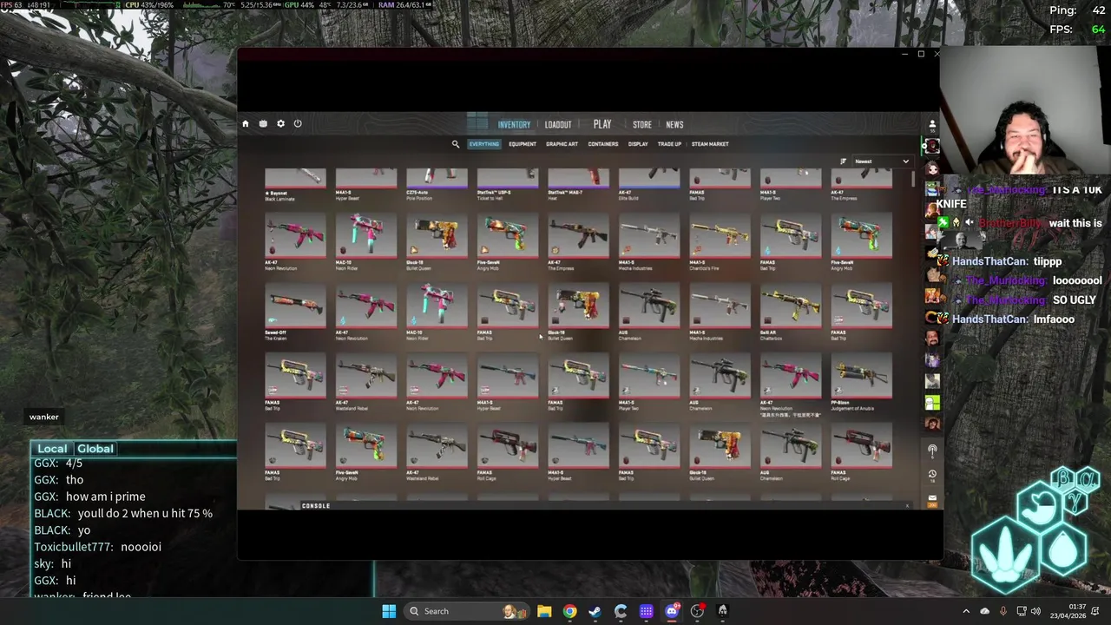Open the Steam Market link
This screenshot has width=1111, height=625.
point(710,144)
